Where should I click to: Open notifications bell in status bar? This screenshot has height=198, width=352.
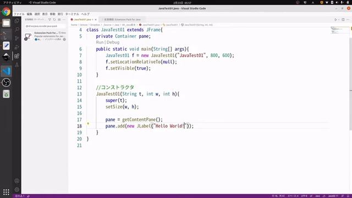click(348, 196)
